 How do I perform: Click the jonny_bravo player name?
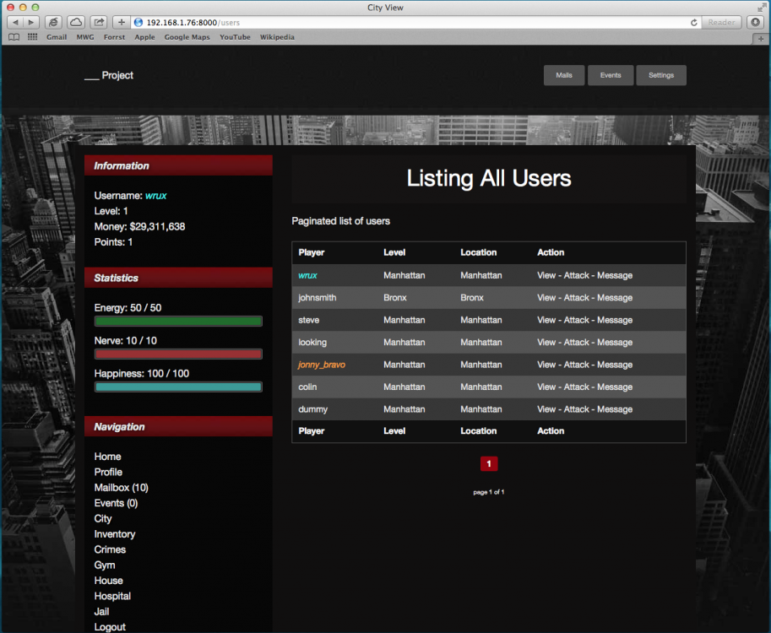click(x=322, y=365)
